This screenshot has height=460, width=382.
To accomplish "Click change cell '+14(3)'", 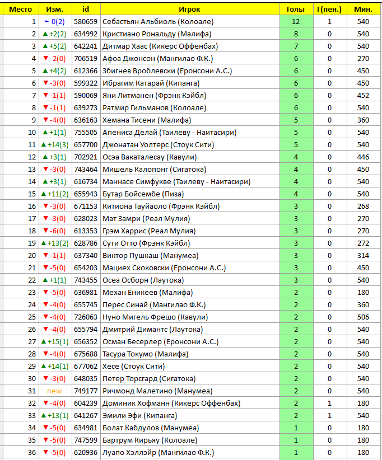I will pyautogui.click(x=55, y=145).
